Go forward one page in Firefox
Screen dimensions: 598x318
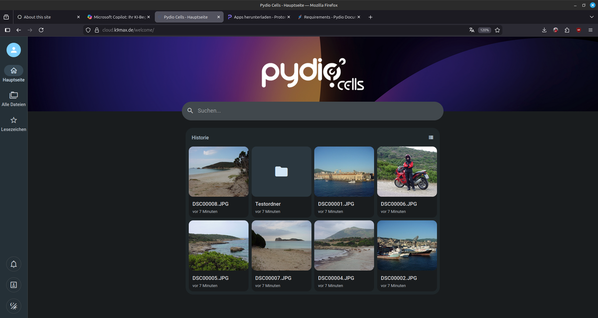coord(30,30)
